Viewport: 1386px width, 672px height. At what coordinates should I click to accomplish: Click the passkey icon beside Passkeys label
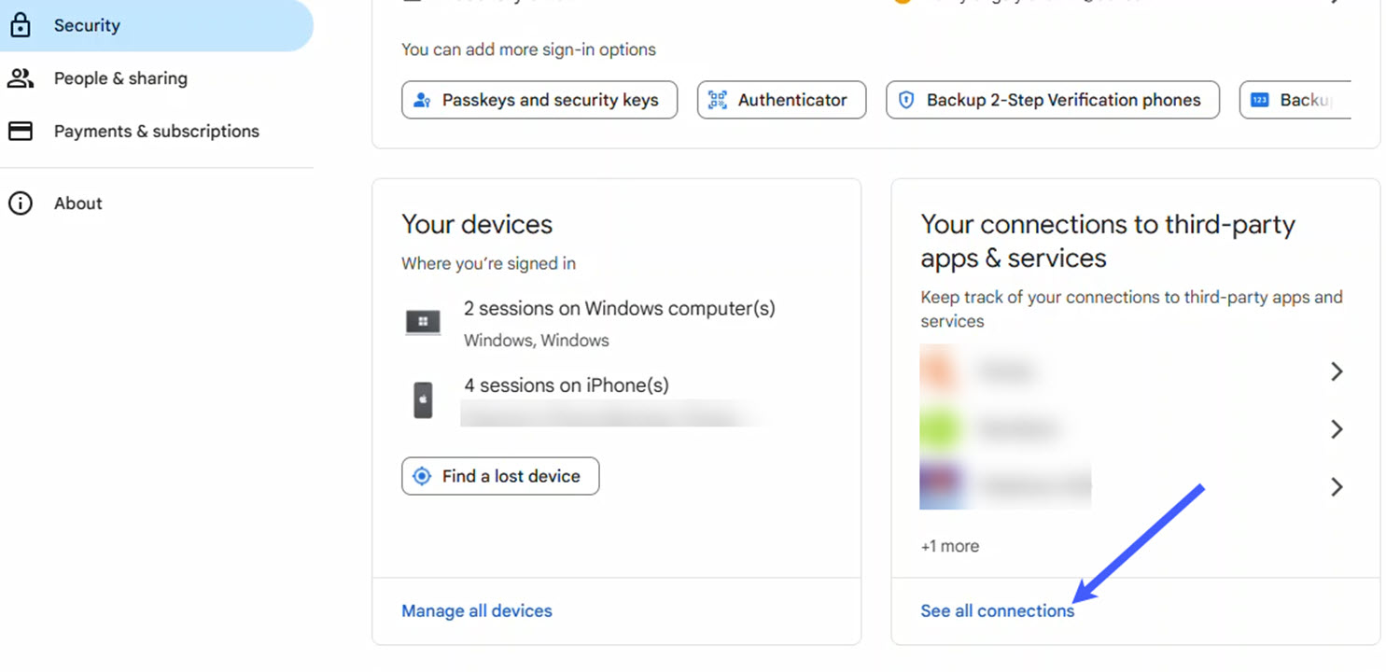421,100
